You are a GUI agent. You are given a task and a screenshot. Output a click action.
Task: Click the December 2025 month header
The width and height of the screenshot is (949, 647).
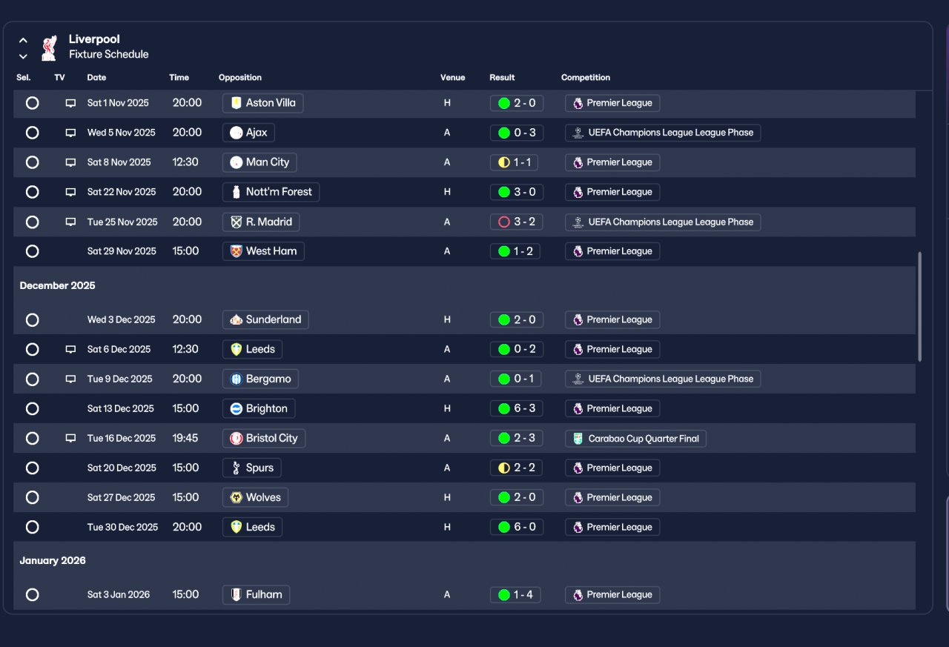click(57, 285)
